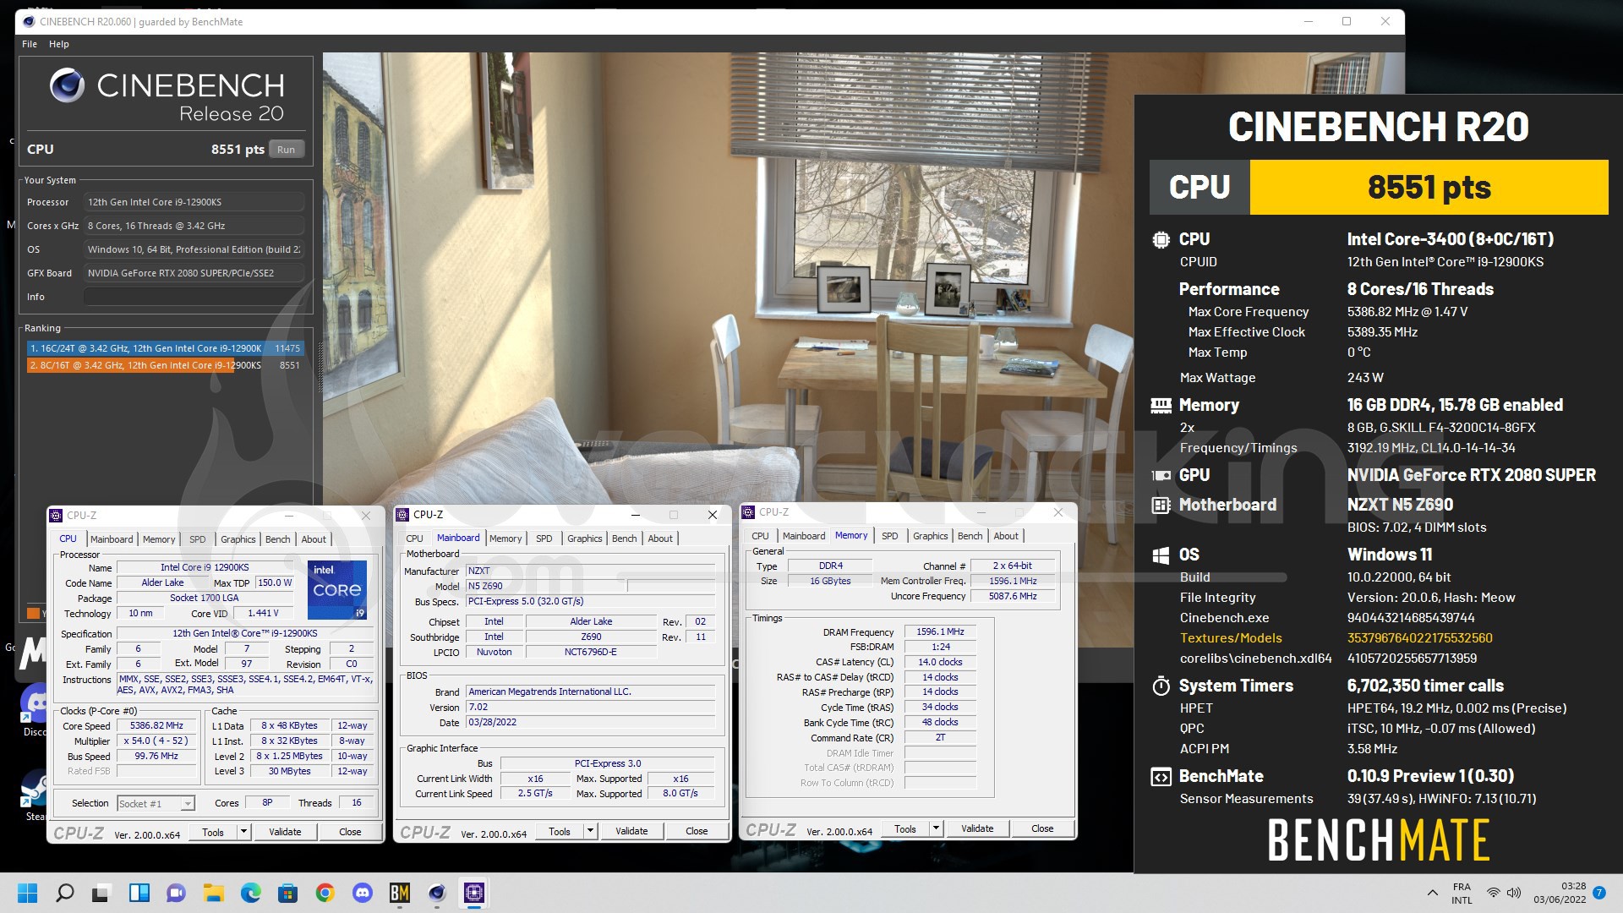Open File Explorer from taskbar

[x=213, y=893]
